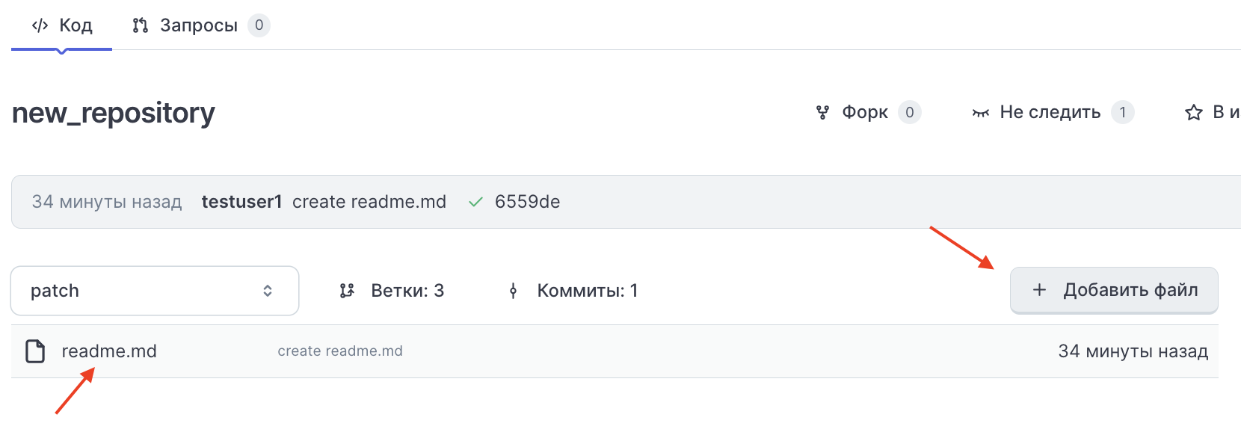Click the file icon next to readme.md
The image size is (1241, 438).
pos(35,351)
